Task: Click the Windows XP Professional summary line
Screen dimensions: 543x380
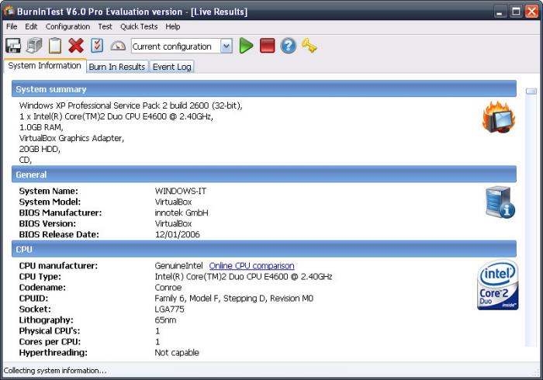Action: 131,105
